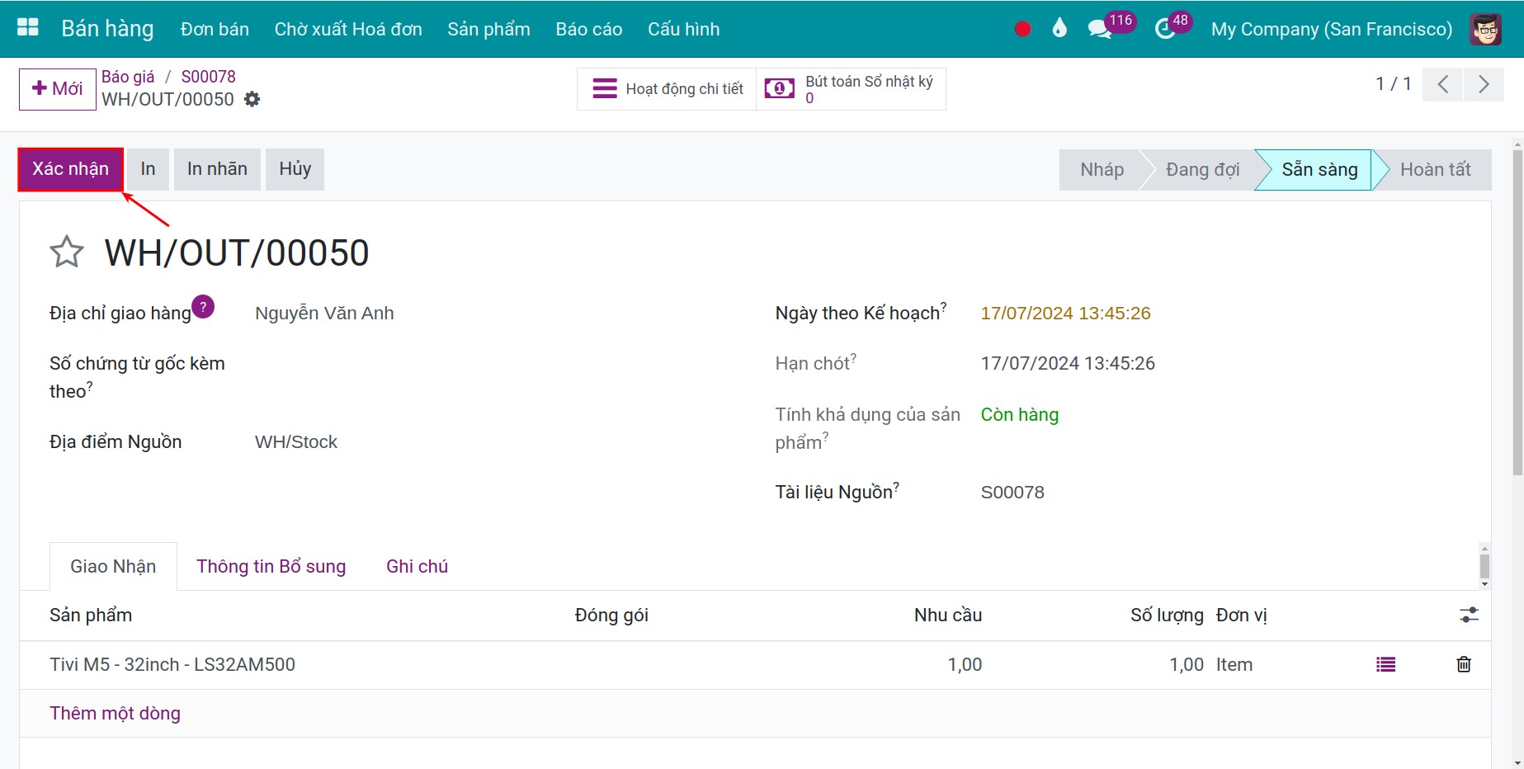1524x769 pixels.
Task: Delete the Tivi M5 line with trash icon
Action: pyautogui.click(x=1464, y=664)
